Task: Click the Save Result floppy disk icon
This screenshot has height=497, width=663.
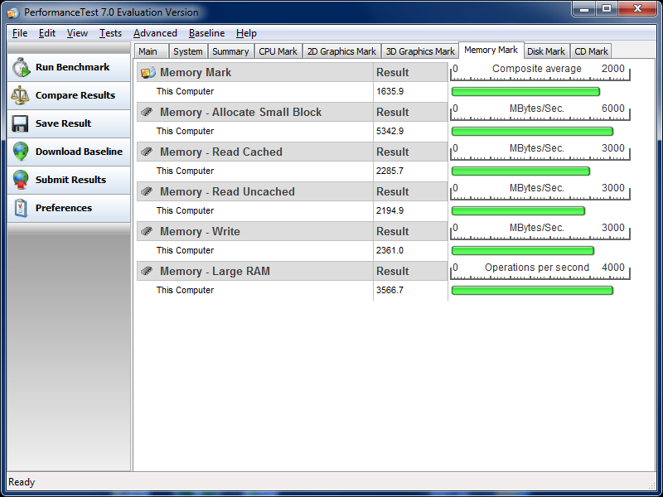Action: (21, 124)
